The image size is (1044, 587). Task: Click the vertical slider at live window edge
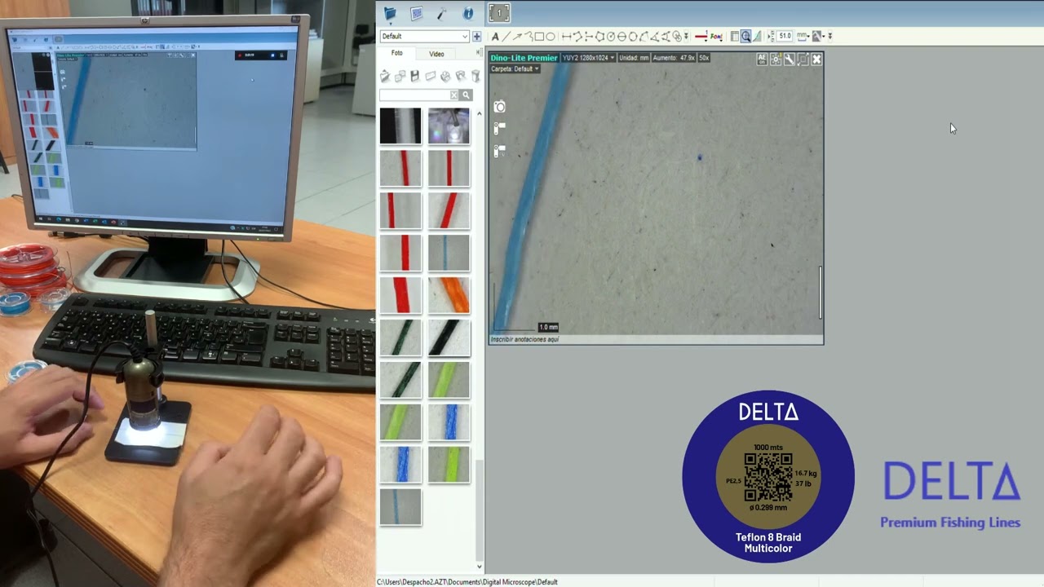(x=820, y=292)
